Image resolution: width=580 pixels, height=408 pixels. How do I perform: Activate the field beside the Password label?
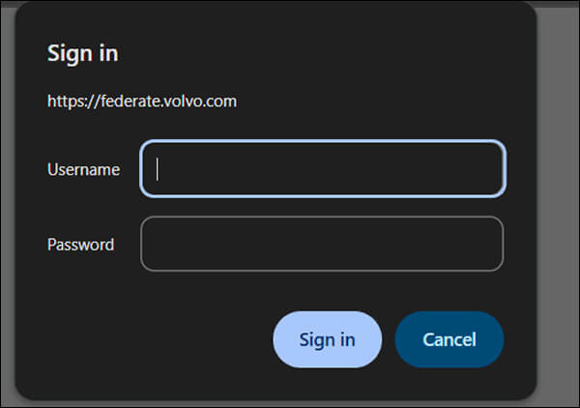pos(322,244)
